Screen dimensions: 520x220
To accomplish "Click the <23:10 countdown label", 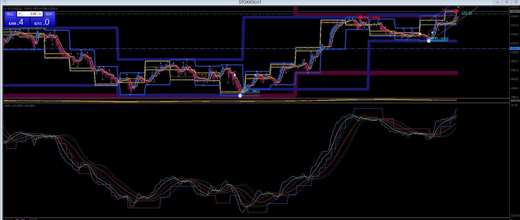I will click(x=467, y=13).
